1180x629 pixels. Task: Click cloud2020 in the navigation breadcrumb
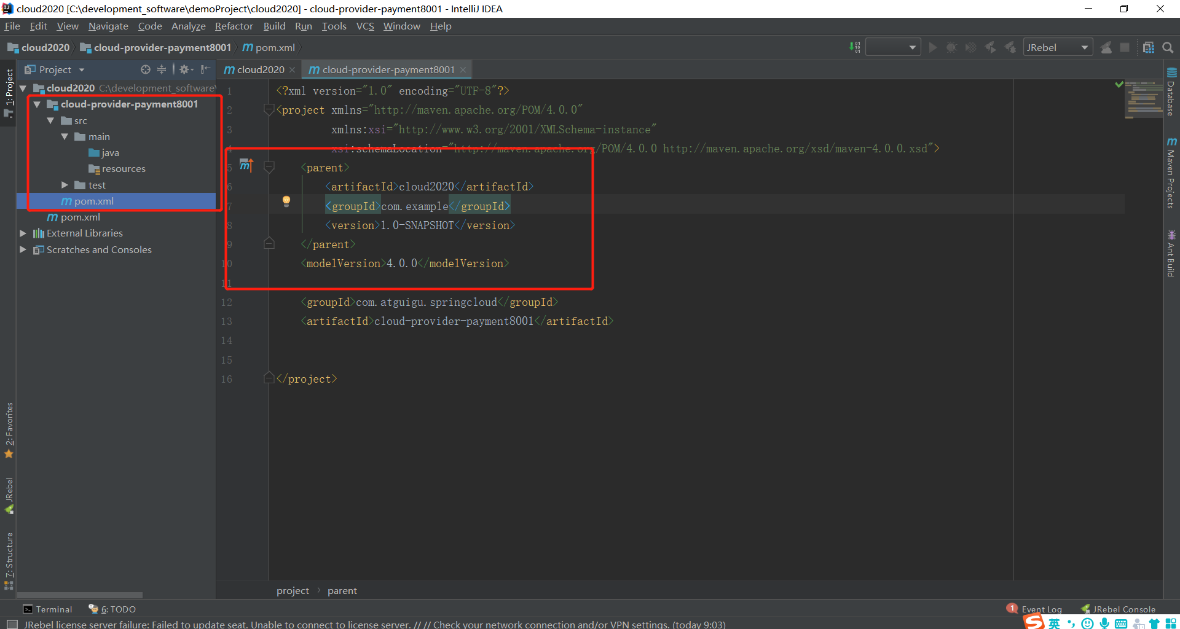39,47
